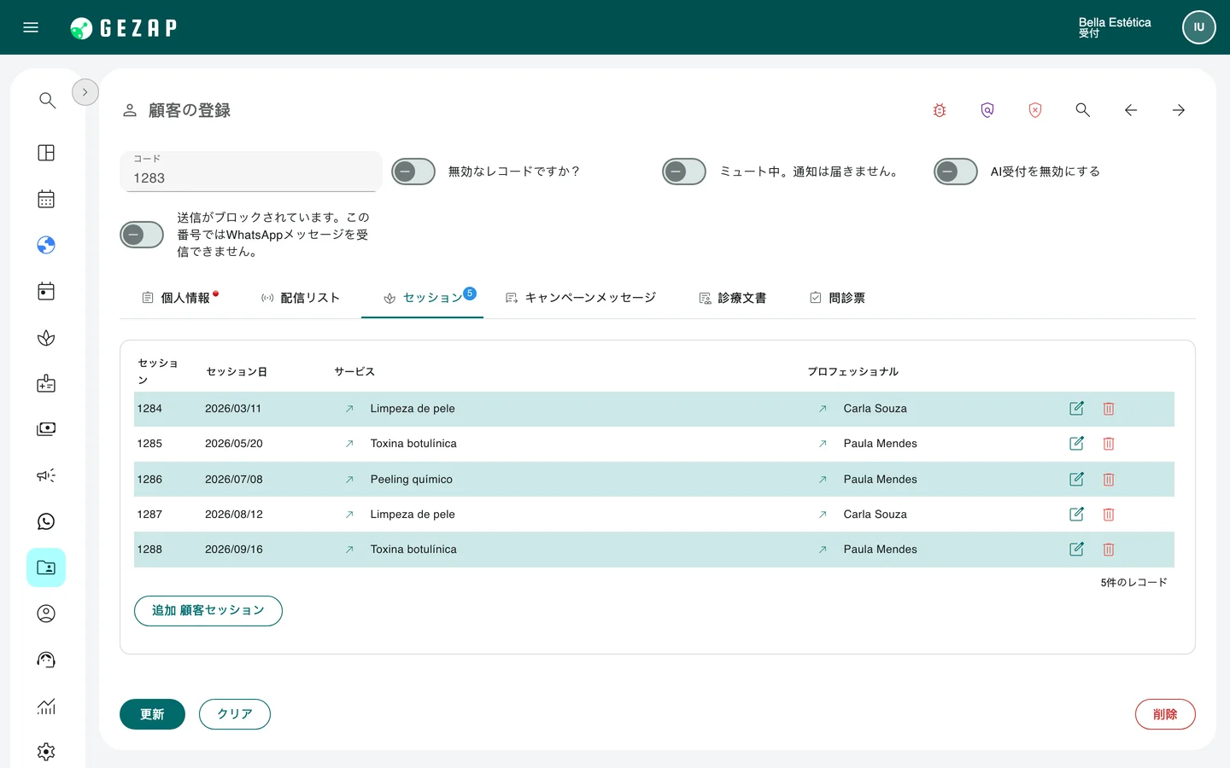The width and height of the screenshot is (1230, 768).
Task: Open the support headset sidebar icon
Action: pos(46,660)
